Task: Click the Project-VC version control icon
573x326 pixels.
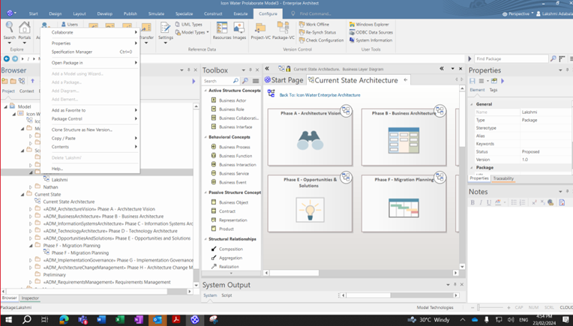Action: tap(261, 29)
